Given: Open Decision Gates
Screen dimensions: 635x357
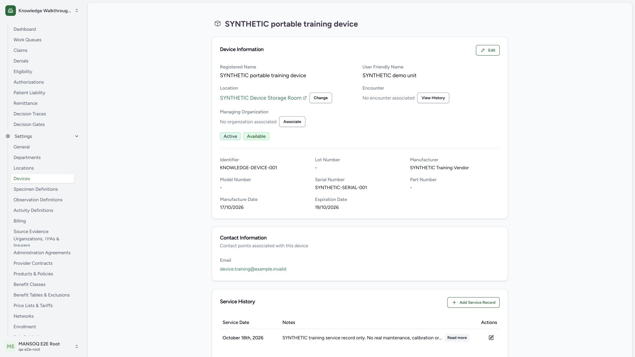Looking at the screenshot, I should 42,124.
